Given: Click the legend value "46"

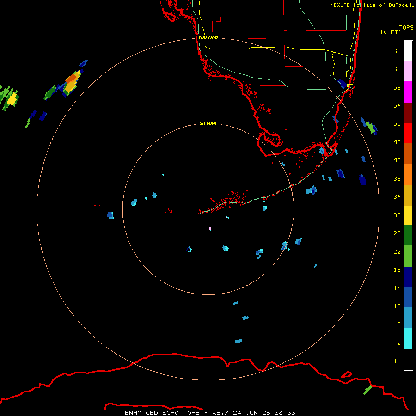Looking at the screenshot, I should (x=397, y=142).
